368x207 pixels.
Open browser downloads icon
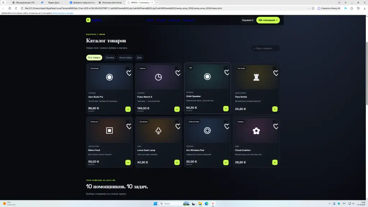364,8
